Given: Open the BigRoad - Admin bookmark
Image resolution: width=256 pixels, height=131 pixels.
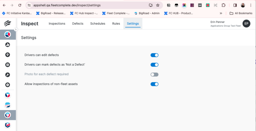Looking at the screenshot, I should [x=147, y=13].
